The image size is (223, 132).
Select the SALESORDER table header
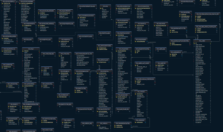pyautogui.click(x=123, y=49)
